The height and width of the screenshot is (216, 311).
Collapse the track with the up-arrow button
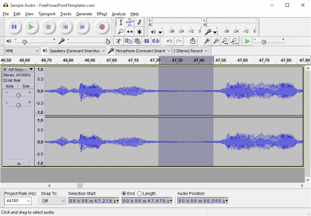click(19, 164)
